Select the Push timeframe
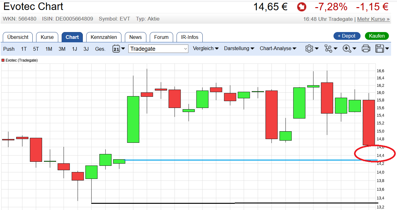This screenshot has height=210, width=397. pyautogui.click(x=9, y=49)
